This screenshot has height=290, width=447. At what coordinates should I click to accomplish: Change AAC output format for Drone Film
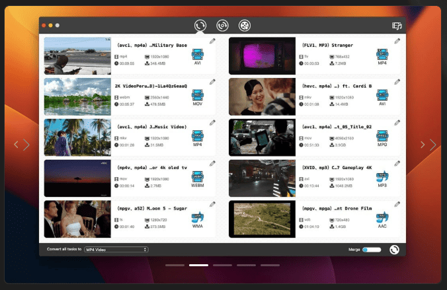pos(382,220)
